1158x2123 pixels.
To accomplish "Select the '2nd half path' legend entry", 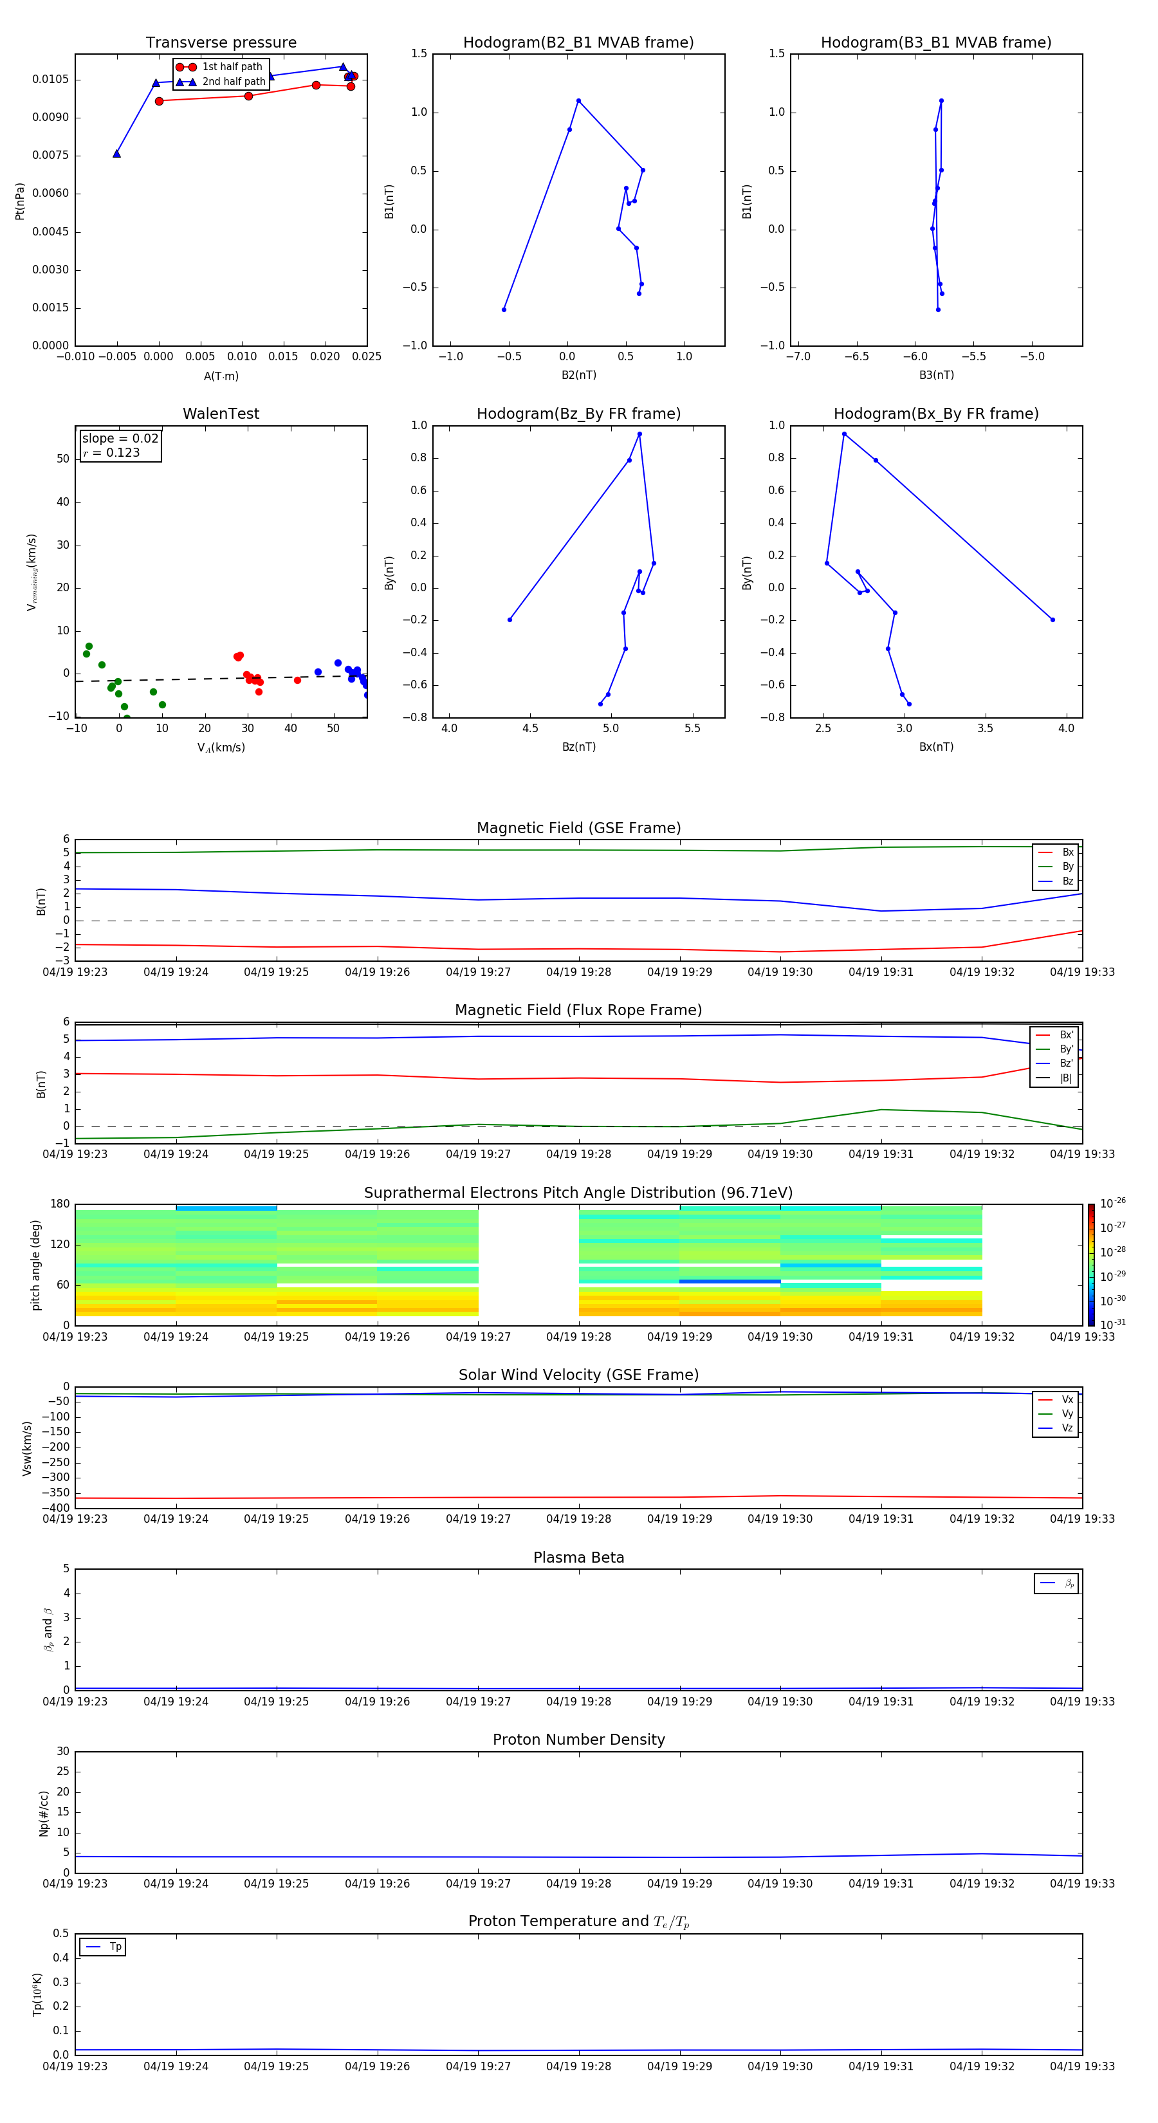I will [x=220, y=82].
